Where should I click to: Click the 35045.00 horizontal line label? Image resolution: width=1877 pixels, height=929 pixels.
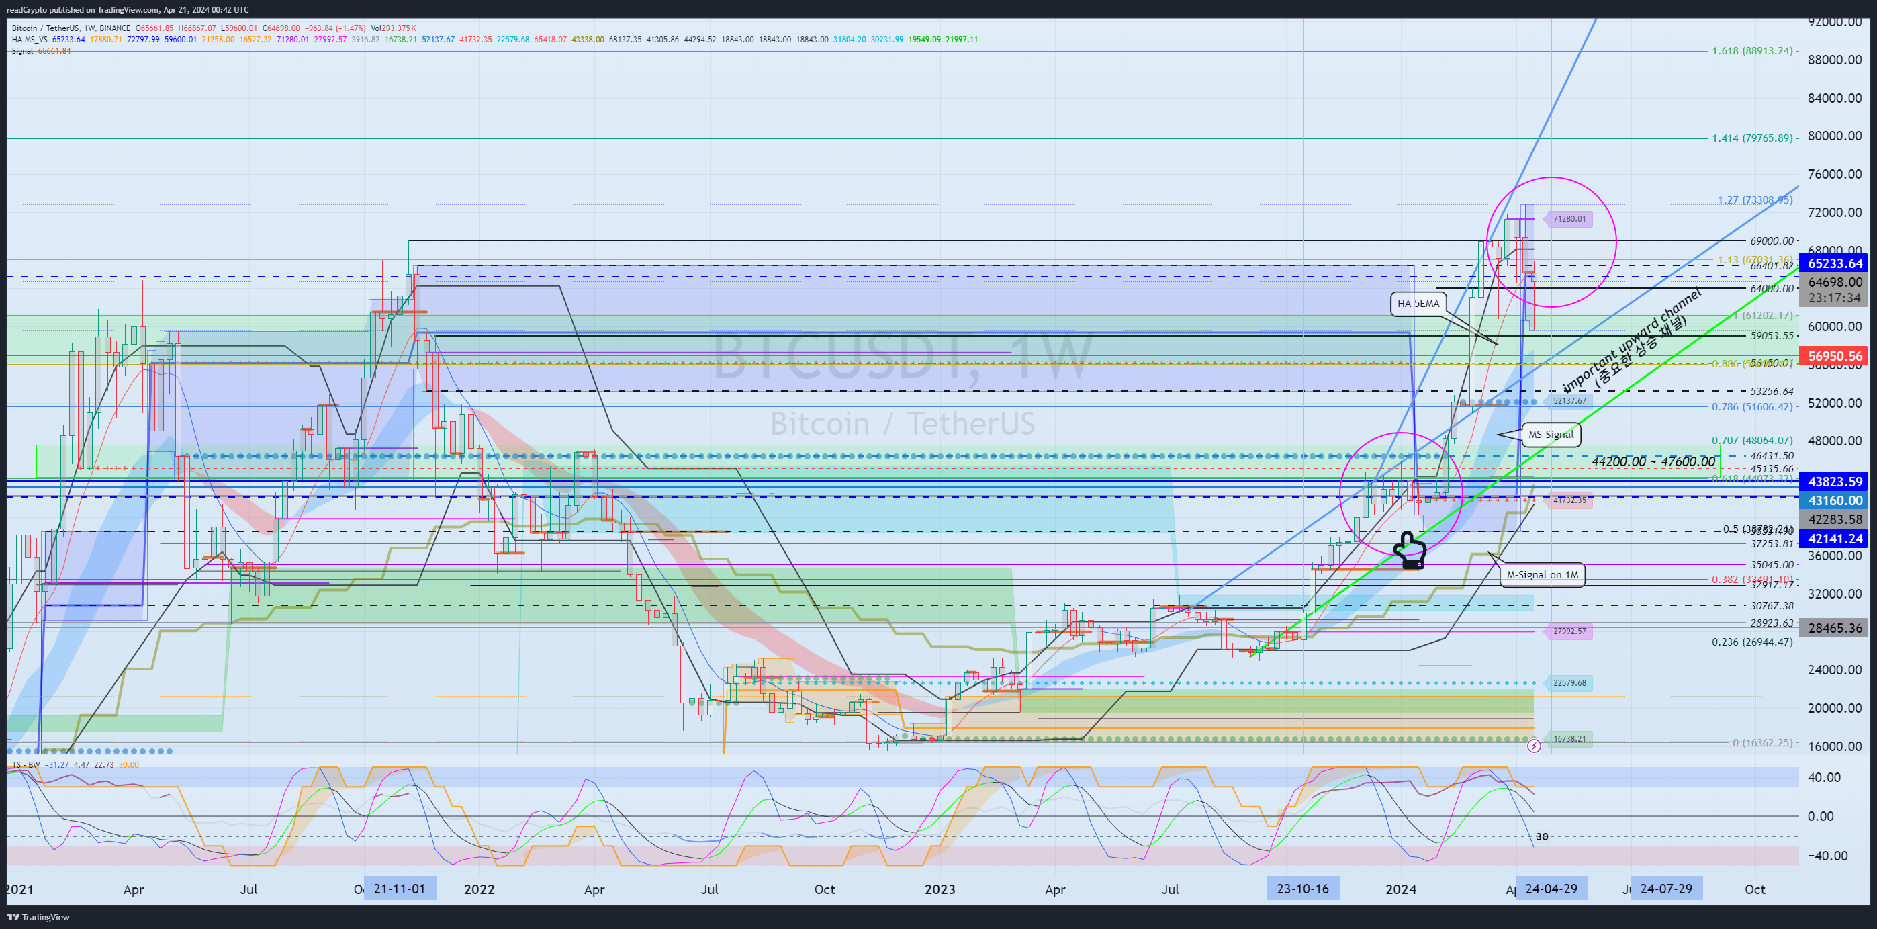(1772, 565)
